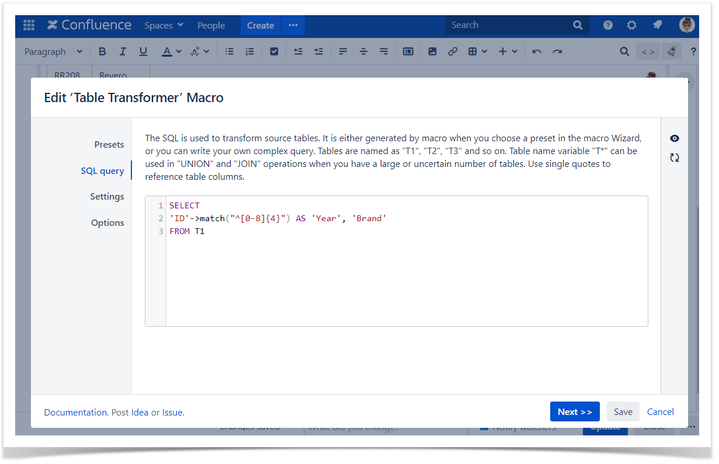Click the Italic formatting icon

(123, 51)
